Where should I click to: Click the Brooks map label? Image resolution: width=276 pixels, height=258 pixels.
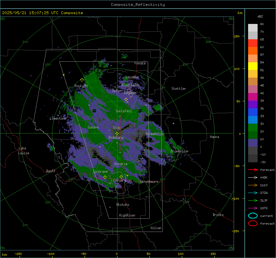218,215
